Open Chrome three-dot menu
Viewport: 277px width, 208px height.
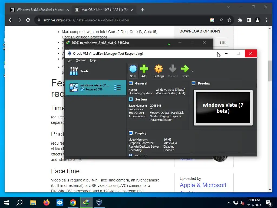pyautogui.click(x=266, y=20)
